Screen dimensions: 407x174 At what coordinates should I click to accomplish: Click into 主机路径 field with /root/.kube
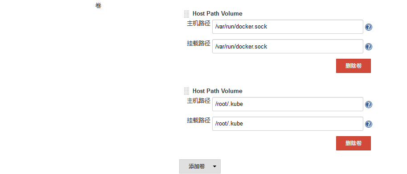(x=288, y=104)
